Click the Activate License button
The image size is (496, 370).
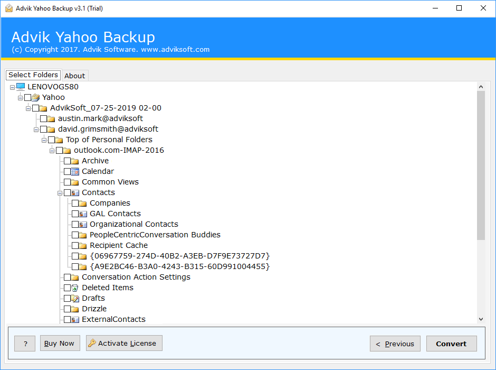[x=124, y=343]
